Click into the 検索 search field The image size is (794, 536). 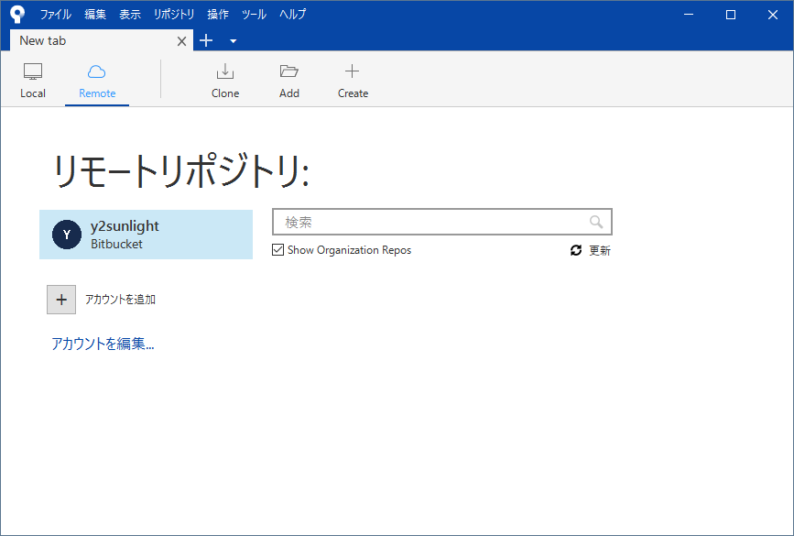tap(430, 222)
